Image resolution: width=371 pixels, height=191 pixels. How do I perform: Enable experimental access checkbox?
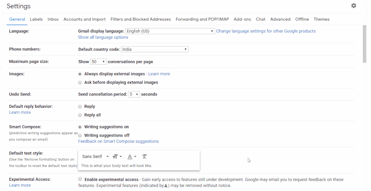coord(80,179)
